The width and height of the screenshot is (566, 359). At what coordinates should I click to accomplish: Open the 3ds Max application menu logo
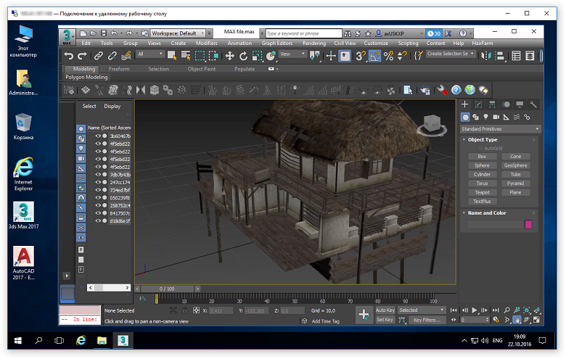pyautogui.click(x=67, y=35)
